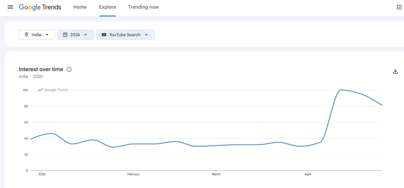Click the 60 value on the y-axis

(x=26, y=122)
